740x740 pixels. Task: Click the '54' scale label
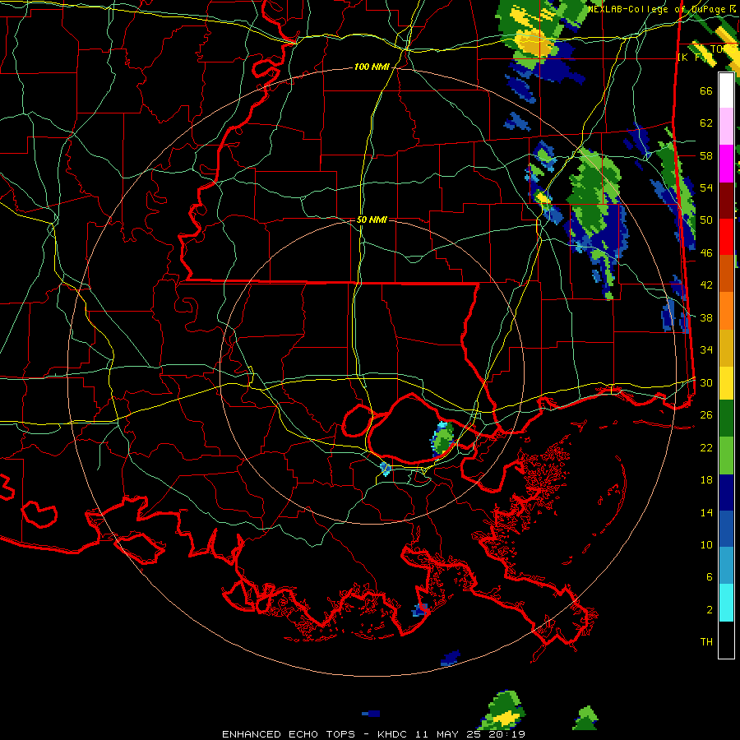point(706,188)
